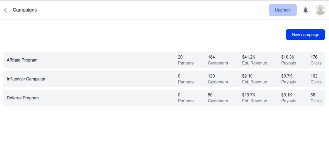The width and height of the screenshot is (329, 163).
Task: Click Affiliate Program's 20 Partners stat
Action: 186,60
